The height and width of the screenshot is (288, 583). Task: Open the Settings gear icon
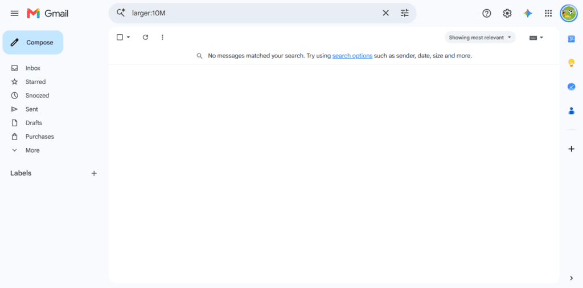coord(507,14)
